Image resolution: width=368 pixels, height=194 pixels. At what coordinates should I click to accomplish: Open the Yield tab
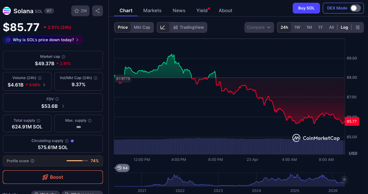click(x=202, y=10)
